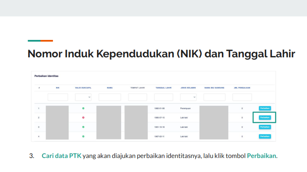Click the Jml Pengajuan value 0 in row 3
The height and width of the screenshot is (172, 307).
tap(242, 127)
